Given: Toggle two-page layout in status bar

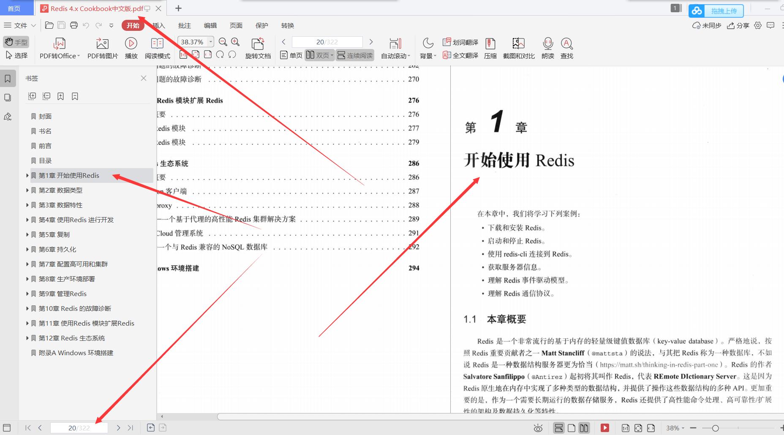Looking at the screenshot, I should 584,428.
